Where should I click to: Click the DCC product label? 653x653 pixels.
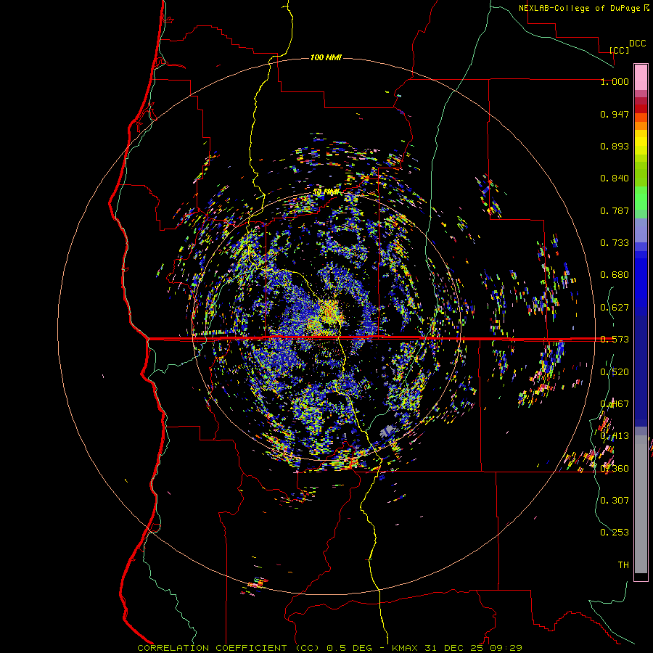(x=637, y=44)
